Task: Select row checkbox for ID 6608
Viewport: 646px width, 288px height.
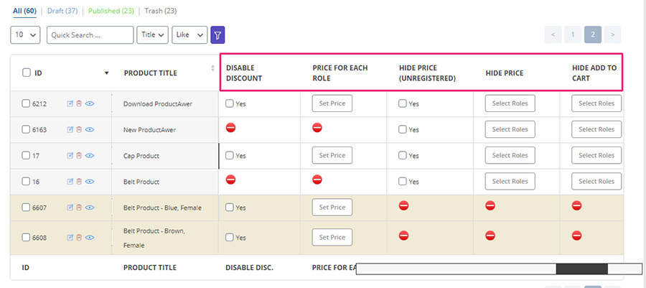Action: 26,237
